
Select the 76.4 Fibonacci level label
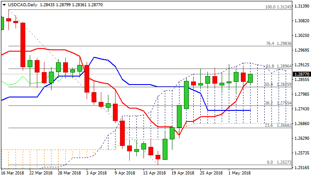click(279, 44)
